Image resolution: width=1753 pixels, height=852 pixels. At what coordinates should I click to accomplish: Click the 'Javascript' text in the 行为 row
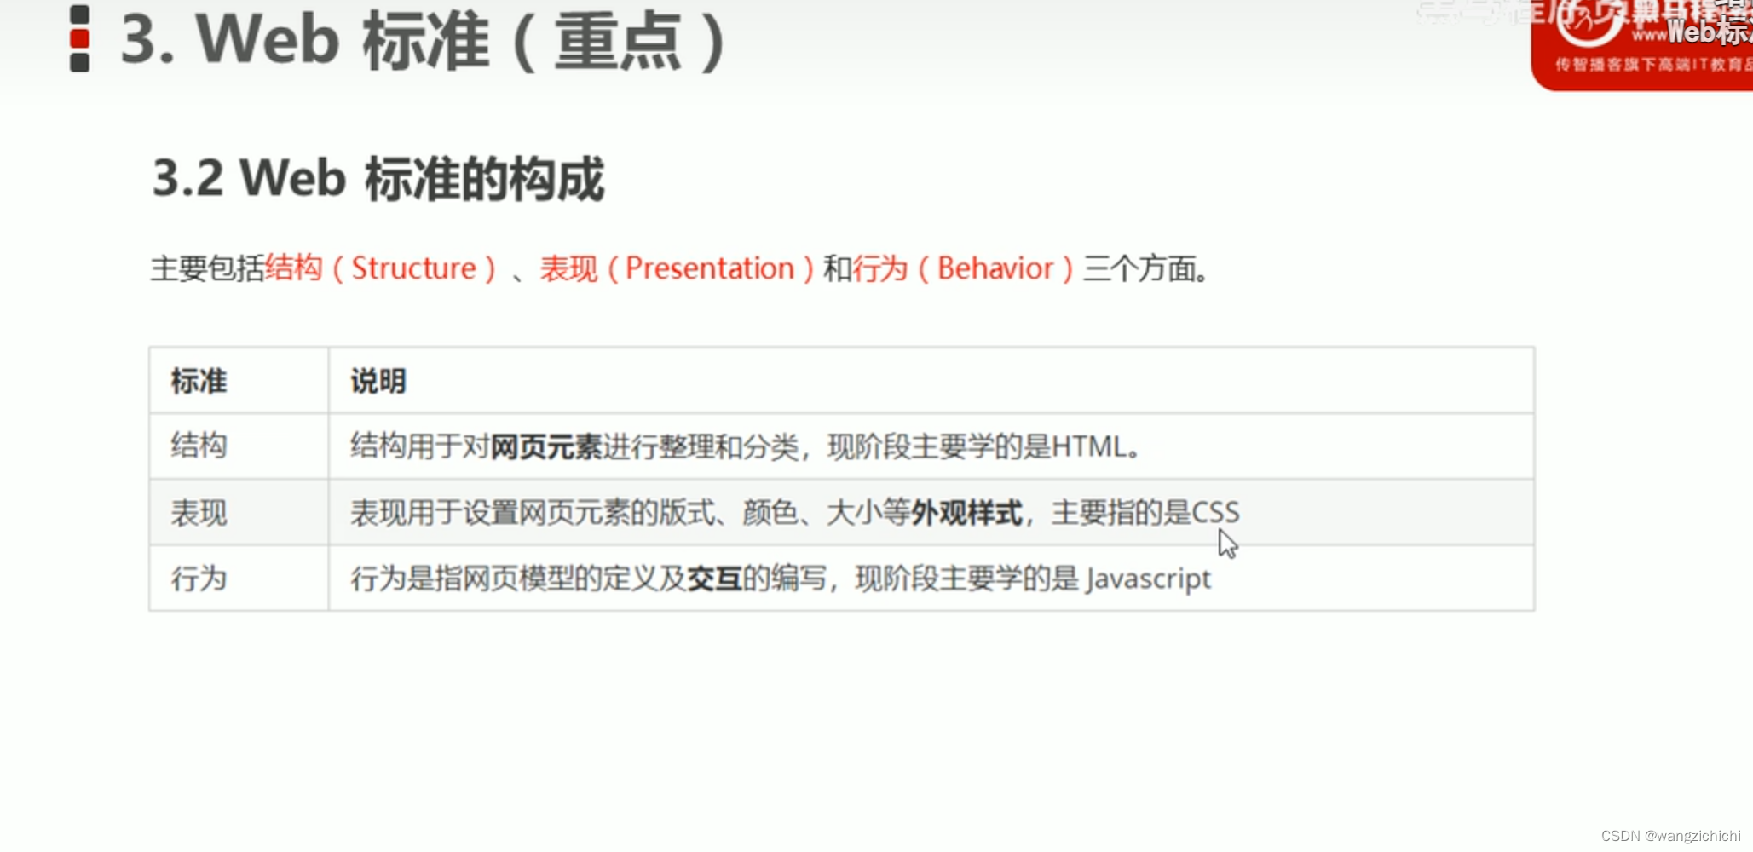[x=1150, y=579]
